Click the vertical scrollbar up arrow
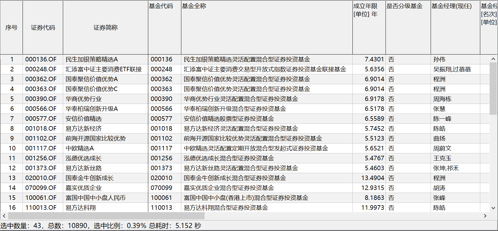Screen dimensions: 498x231 [493, 59]
